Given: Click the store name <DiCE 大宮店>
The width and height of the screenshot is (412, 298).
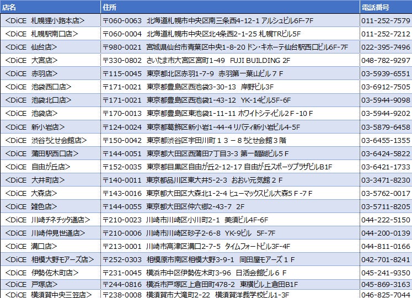Looking at the screenshot, I should (x=31, y=60).
